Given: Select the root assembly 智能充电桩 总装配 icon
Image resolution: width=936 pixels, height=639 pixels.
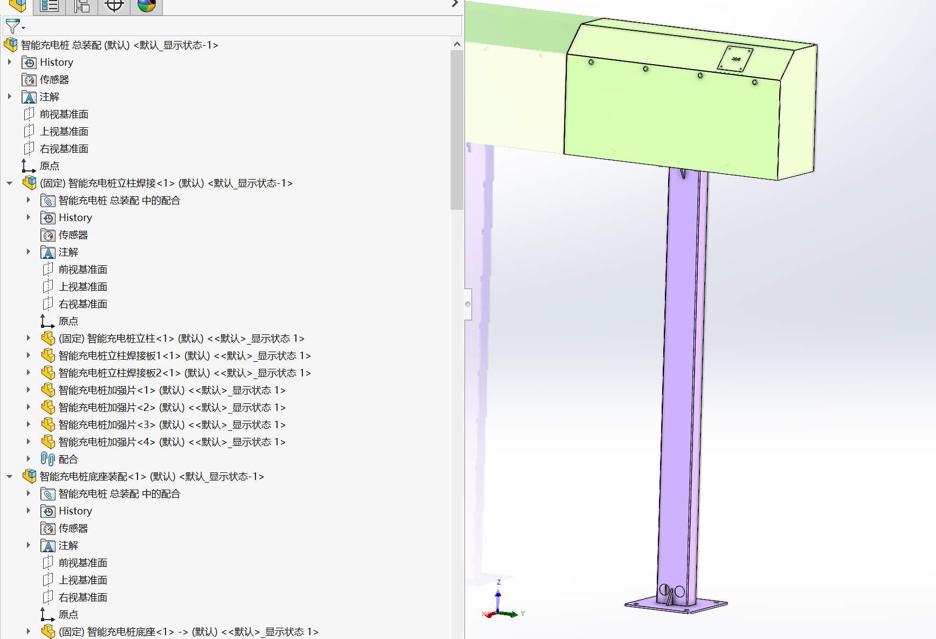Looking at the screenshot, I should point(11,45).
